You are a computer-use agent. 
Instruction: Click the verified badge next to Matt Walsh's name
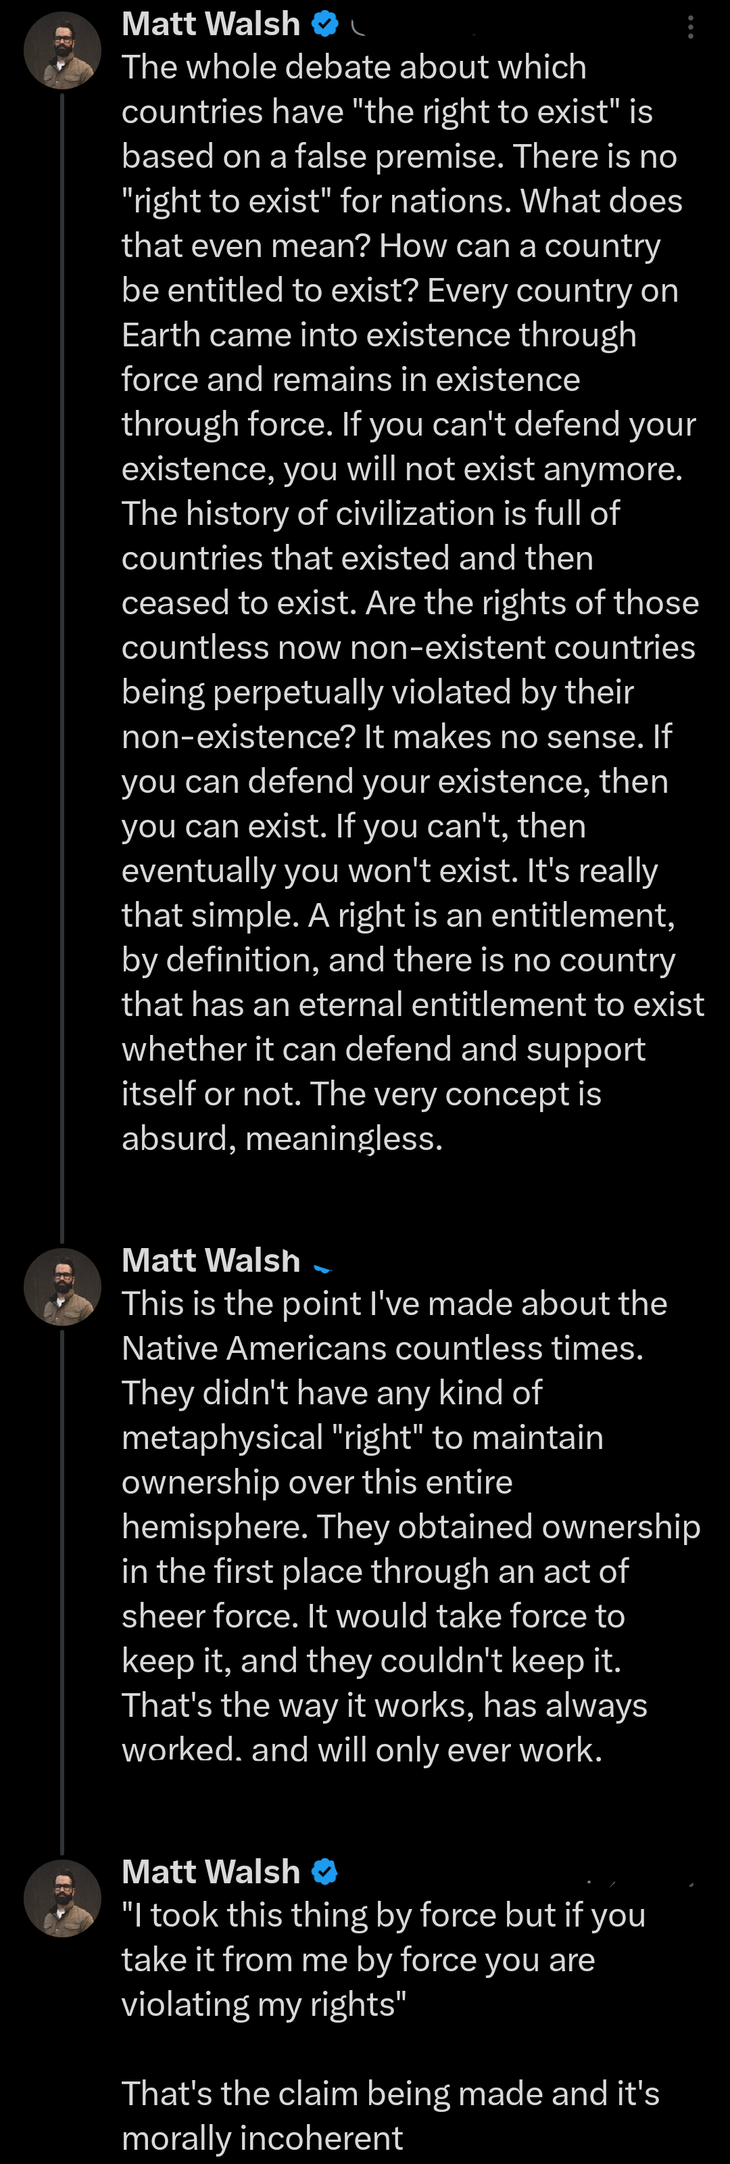[324, 24]
